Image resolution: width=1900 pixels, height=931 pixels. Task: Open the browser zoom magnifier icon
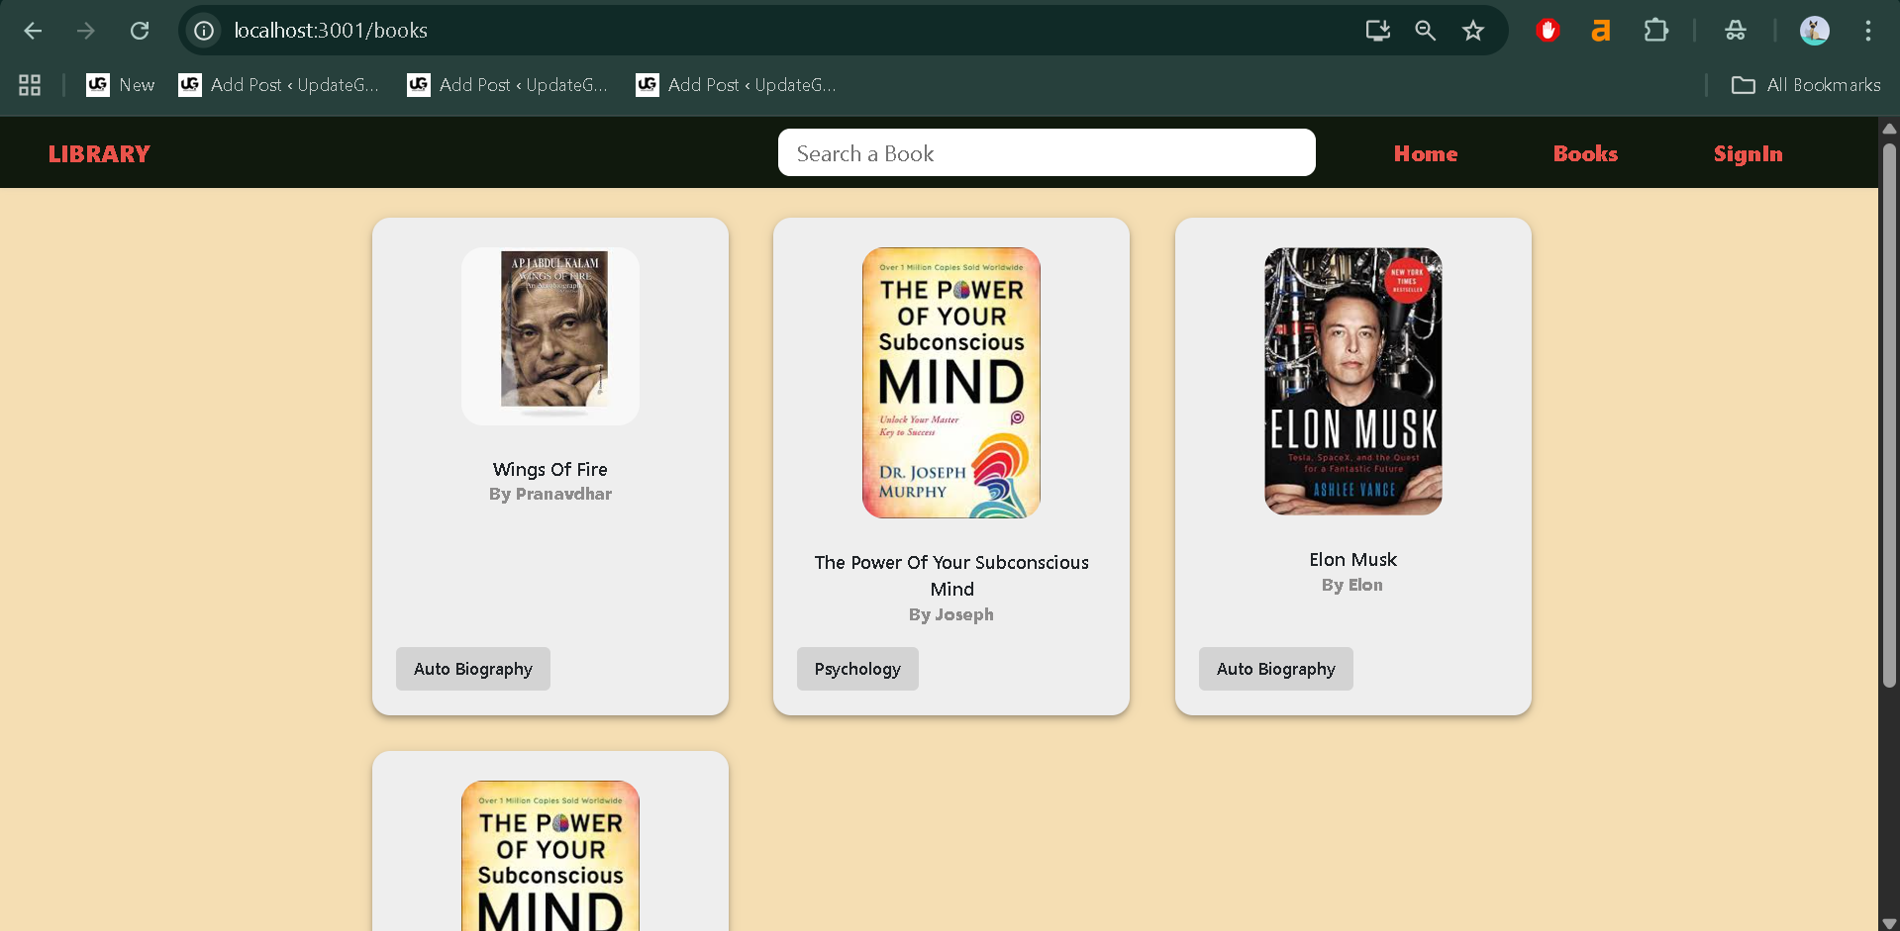point(1425,31)
